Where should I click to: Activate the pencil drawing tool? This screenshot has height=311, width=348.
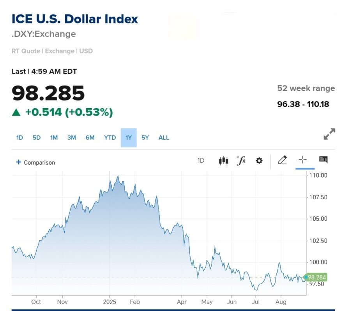click(283, 160)
